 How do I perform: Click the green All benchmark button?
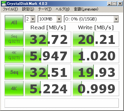14,23
